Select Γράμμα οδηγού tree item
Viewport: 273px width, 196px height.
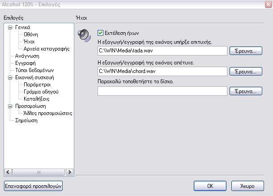(x=41, y=92)
